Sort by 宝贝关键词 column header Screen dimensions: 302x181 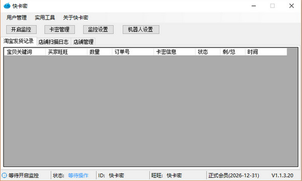coord(25,52)
